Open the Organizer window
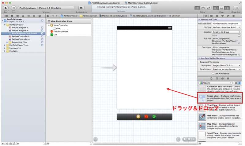The height and width of the screenshot is (146, 245). (x=236, y=8)
